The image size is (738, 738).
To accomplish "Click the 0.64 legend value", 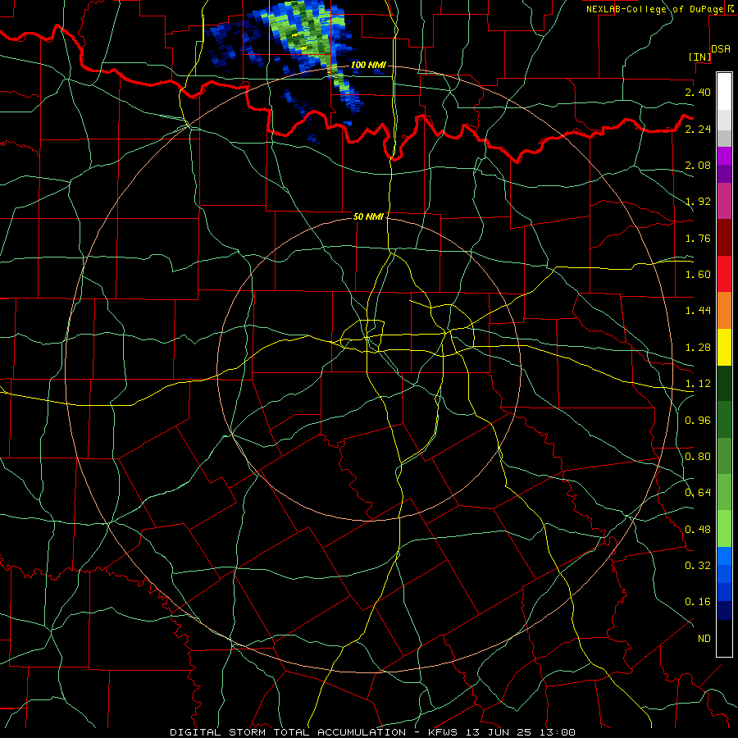I will (x=698, y=493).
